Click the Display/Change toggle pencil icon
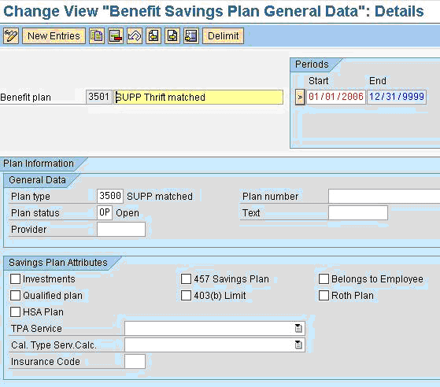 click(x=11, y=36)
